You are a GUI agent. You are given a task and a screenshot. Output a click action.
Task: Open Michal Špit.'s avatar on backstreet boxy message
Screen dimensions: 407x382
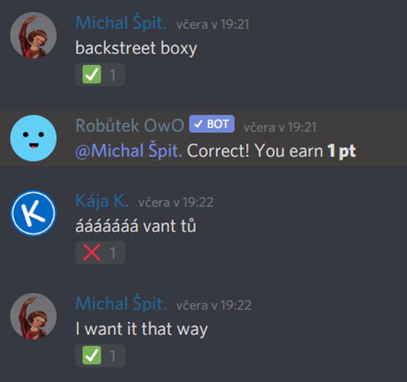tap(33, 35)
